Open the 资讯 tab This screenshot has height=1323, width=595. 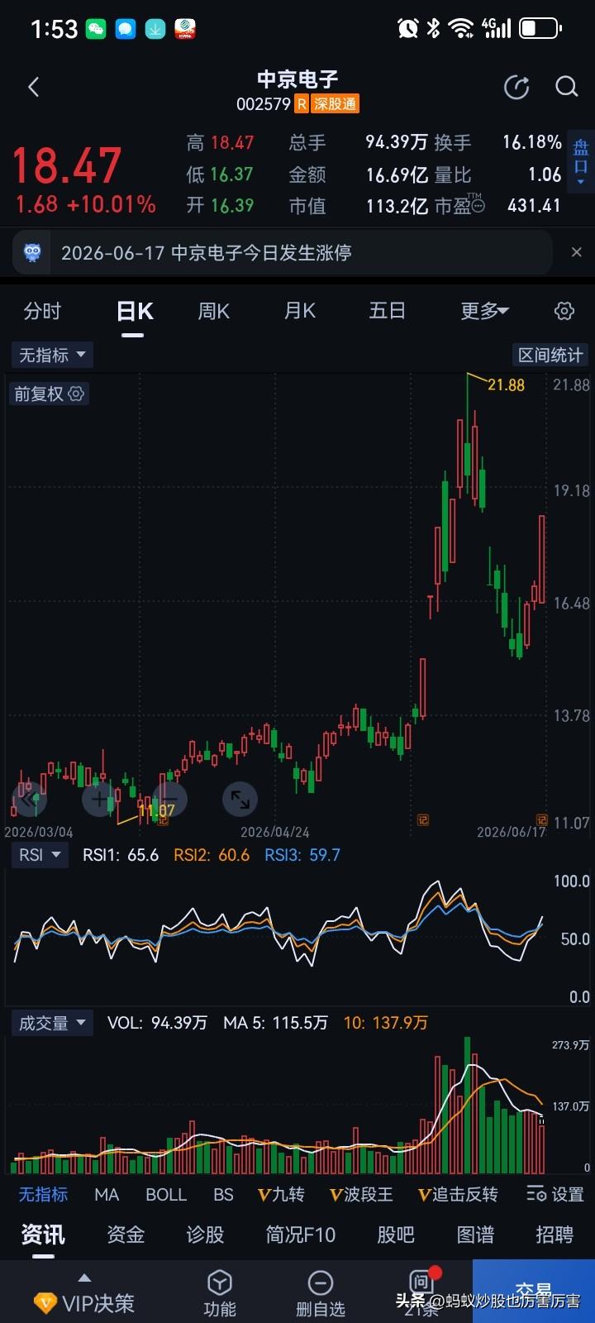[43, 1235]
